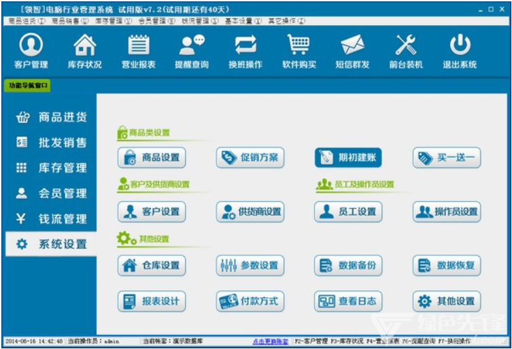This screenshot has height=349, width=512.
Task: Click the F3-库存状况 shortcut hint
Action: tap(347, 341)
